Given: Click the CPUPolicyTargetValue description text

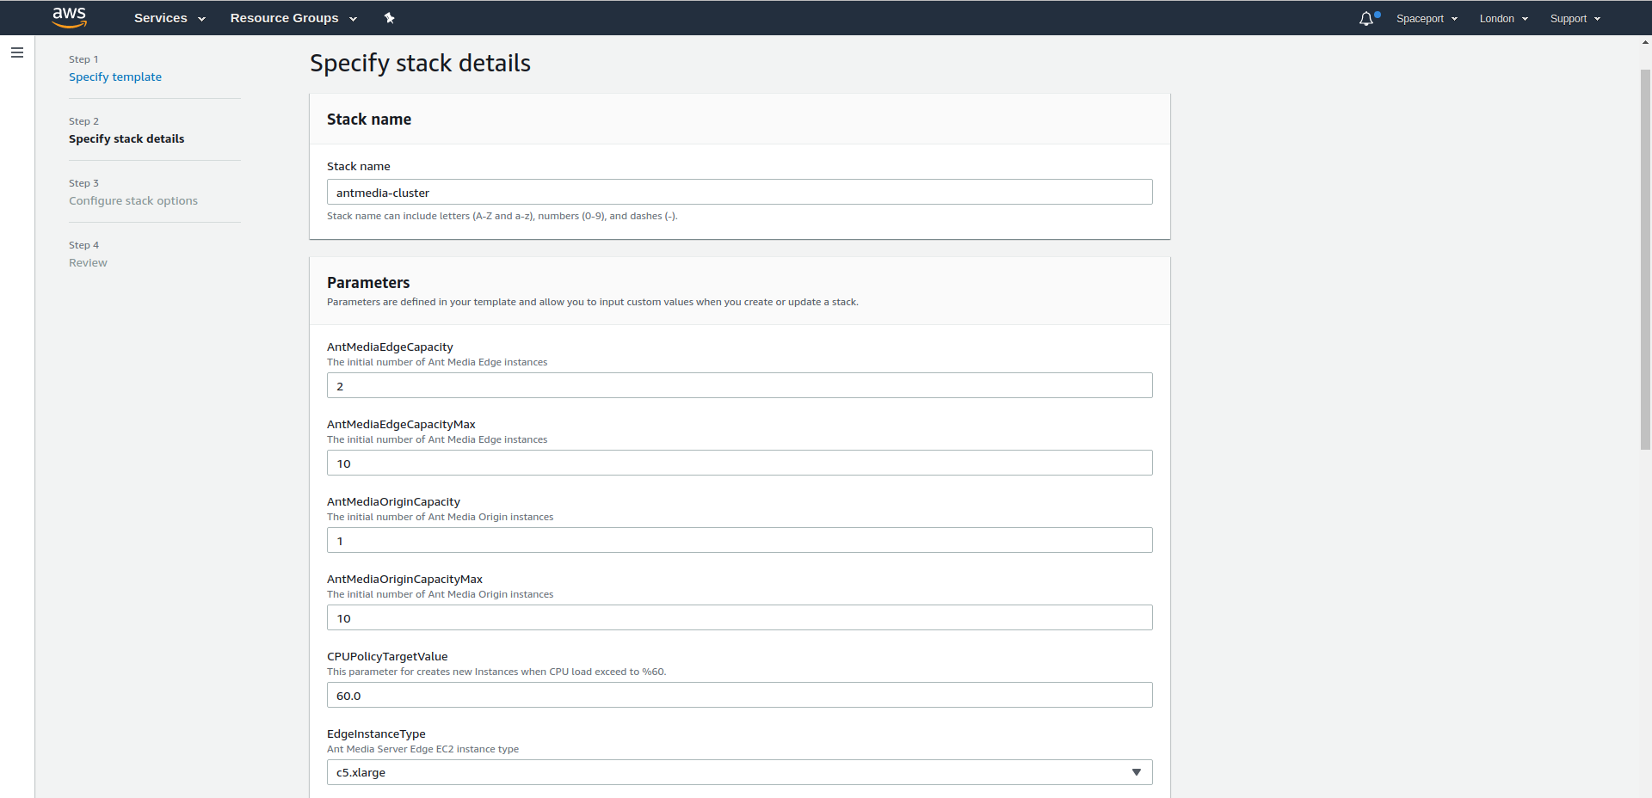Looking at the screenshot, I should [496, 672].
